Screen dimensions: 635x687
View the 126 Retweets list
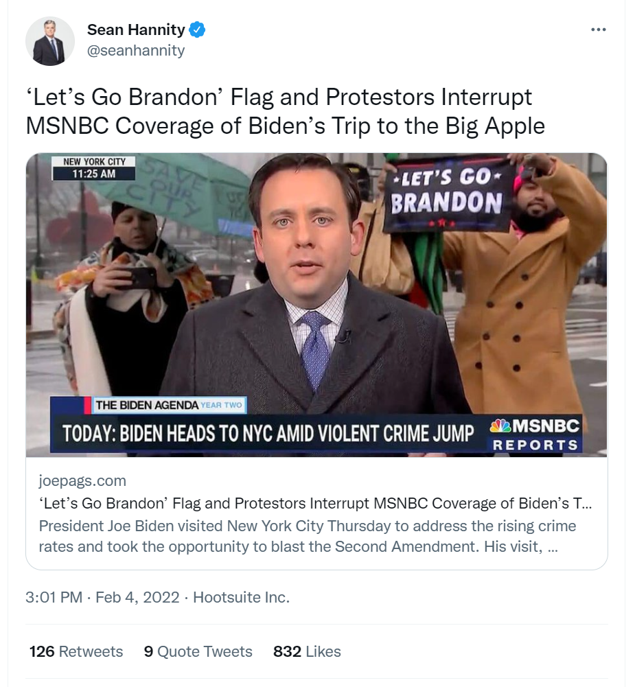coord(76,651)
